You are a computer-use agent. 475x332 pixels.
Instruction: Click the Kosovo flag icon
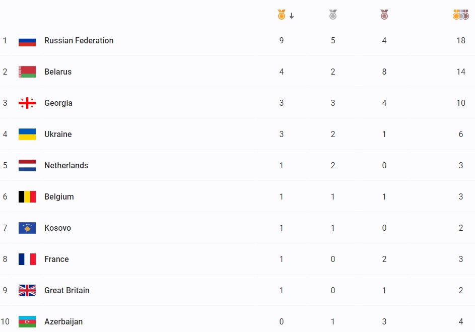(x=27, y=228)
